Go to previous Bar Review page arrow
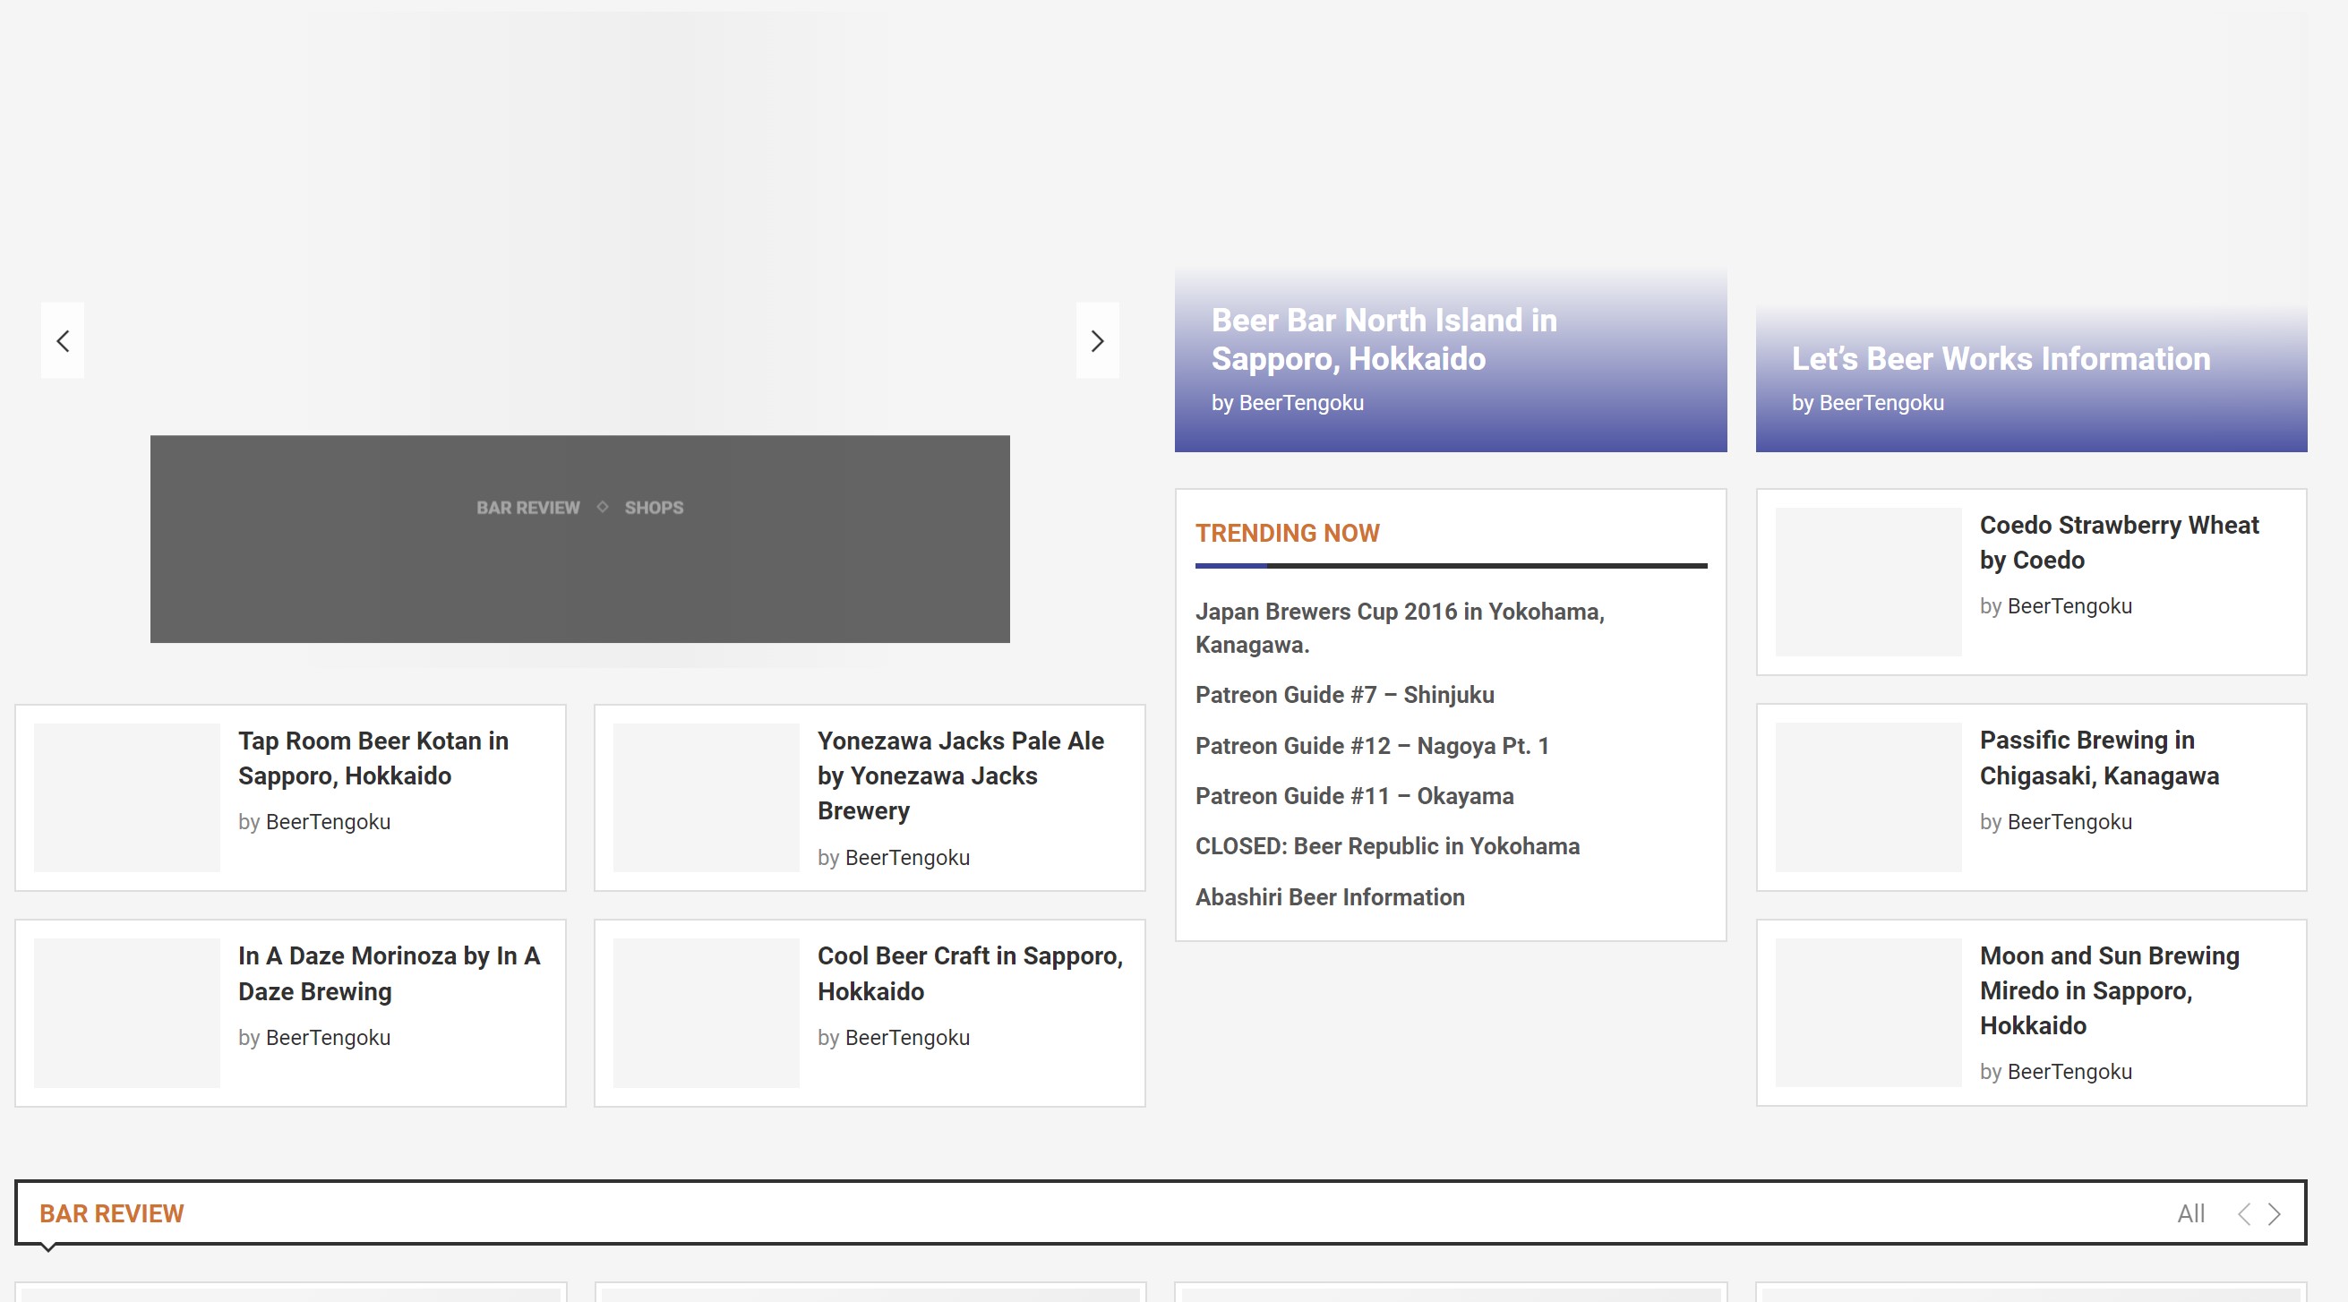The image size is (2348, 1302). (x=2244, y=1213)
